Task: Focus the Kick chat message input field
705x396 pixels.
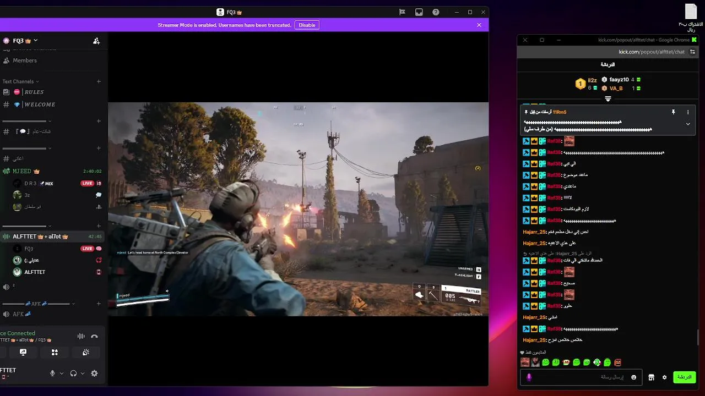Action: tap(580, 377)
